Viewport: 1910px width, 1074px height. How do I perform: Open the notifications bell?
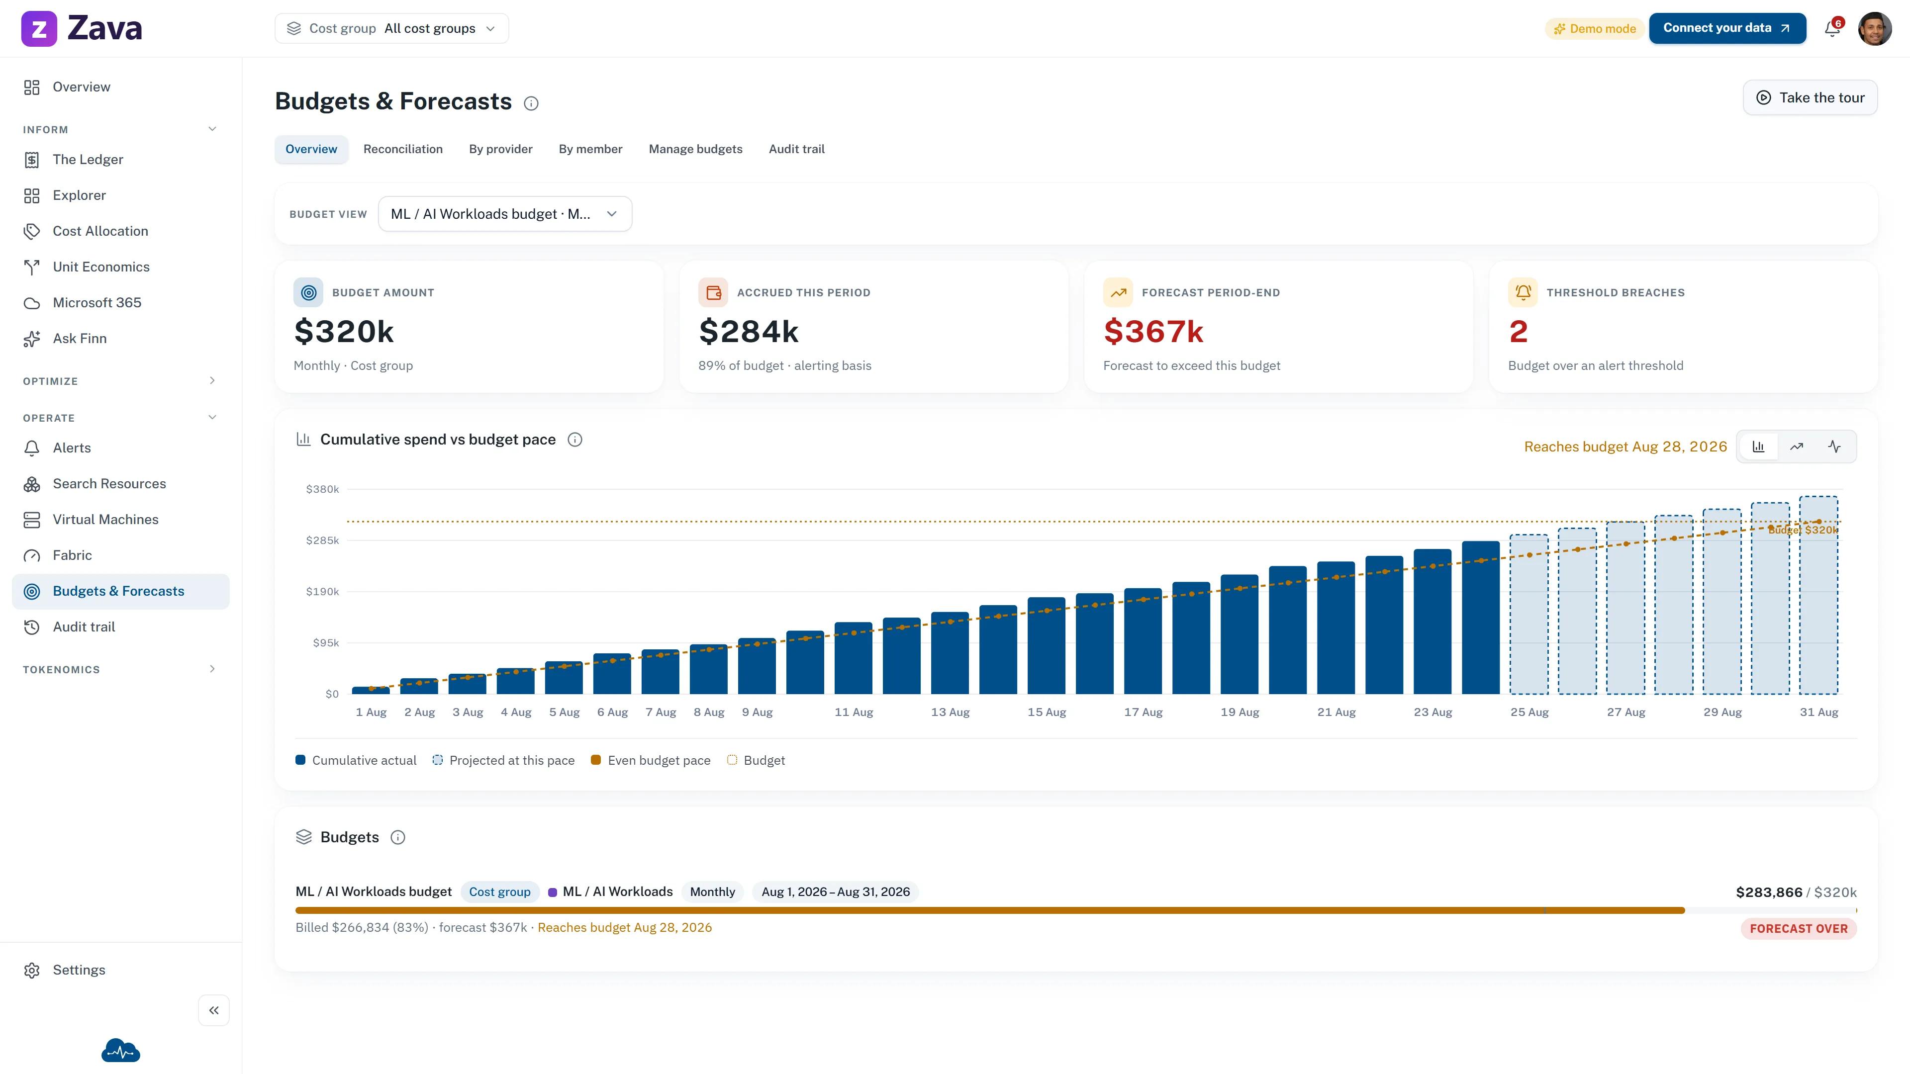click(x=1832, y=28)
